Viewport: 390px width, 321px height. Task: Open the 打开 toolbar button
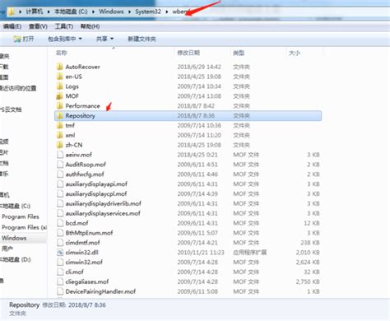coord(24,39)
